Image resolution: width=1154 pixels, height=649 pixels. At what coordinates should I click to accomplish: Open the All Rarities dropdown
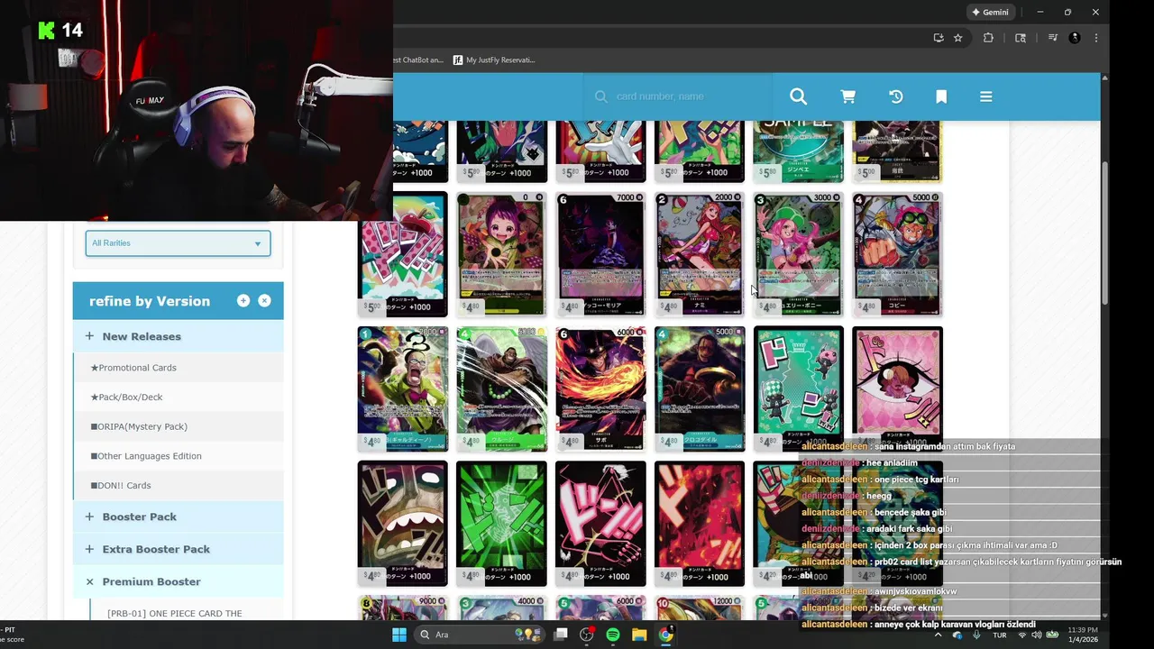(178, 243)
